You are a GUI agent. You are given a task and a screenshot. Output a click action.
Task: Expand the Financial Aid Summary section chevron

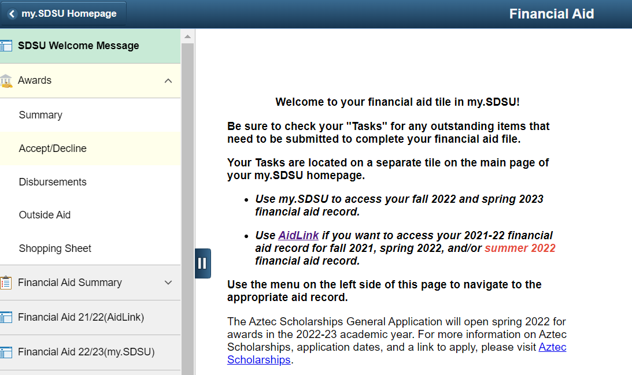[x=168, y=283]
